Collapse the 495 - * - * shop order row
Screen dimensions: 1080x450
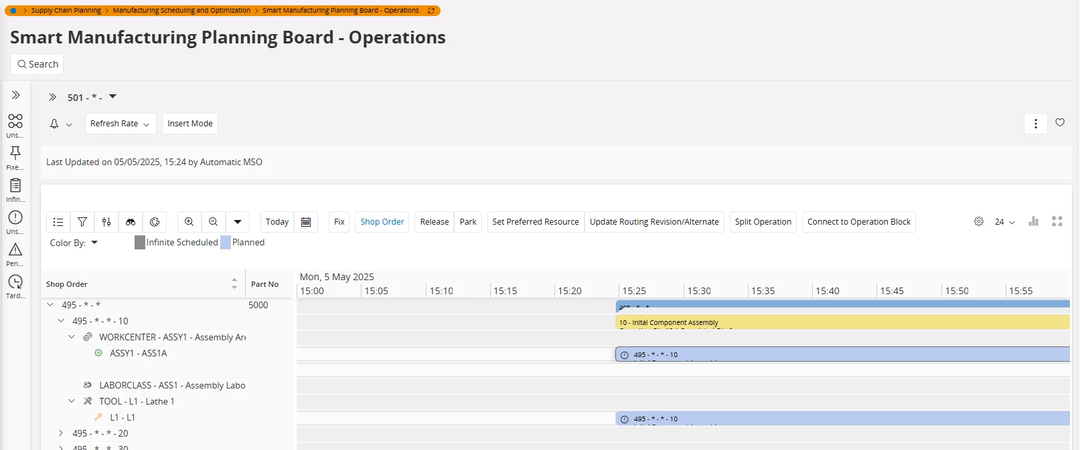pos(50,305)
